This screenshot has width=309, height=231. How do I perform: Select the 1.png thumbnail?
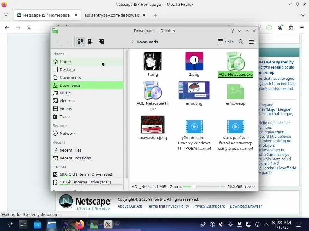[152, 61]
